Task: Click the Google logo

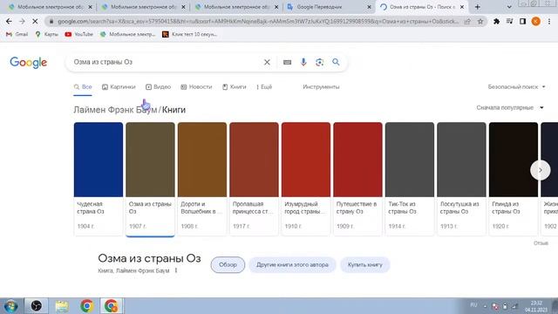Action: pyautogui.click(x=29, y=62)
